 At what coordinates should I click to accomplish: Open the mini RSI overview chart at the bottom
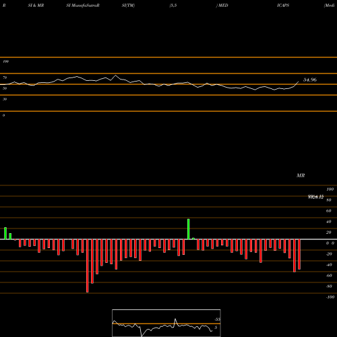pos(166,323)
